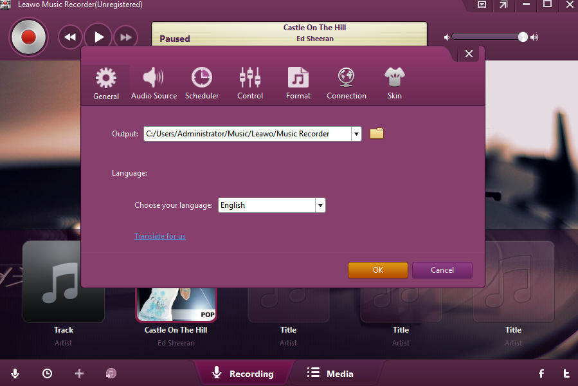Click the loud speaker icon beside the volume slider
Viewport: 578px width, 386px height.
point(534,37)
